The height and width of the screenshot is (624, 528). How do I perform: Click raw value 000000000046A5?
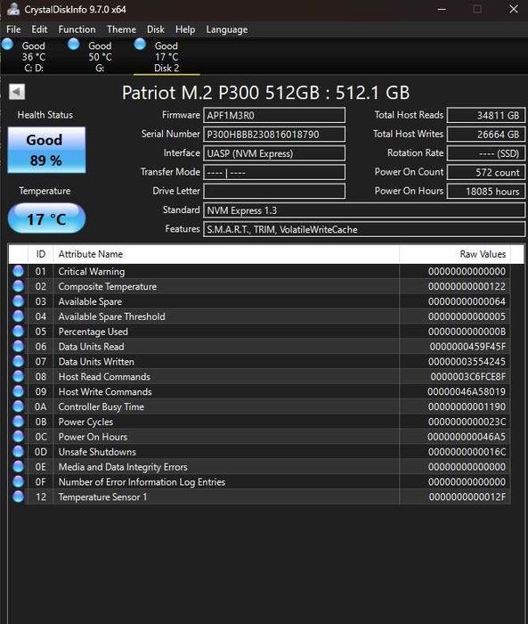(x=467, y=437)
